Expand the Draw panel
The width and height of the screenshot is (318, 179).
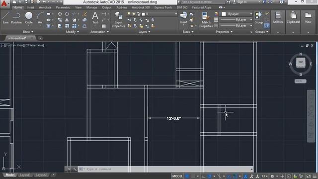(x=28, y=32)
